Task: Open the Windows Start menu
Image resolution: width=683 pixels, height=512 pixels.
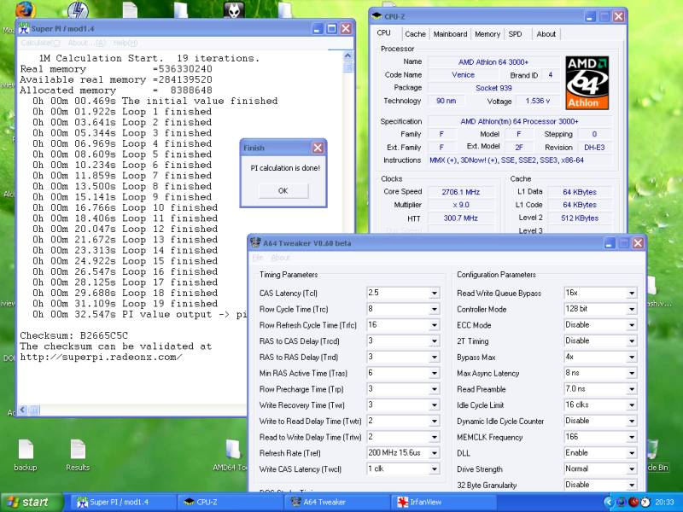Action: 28,503
